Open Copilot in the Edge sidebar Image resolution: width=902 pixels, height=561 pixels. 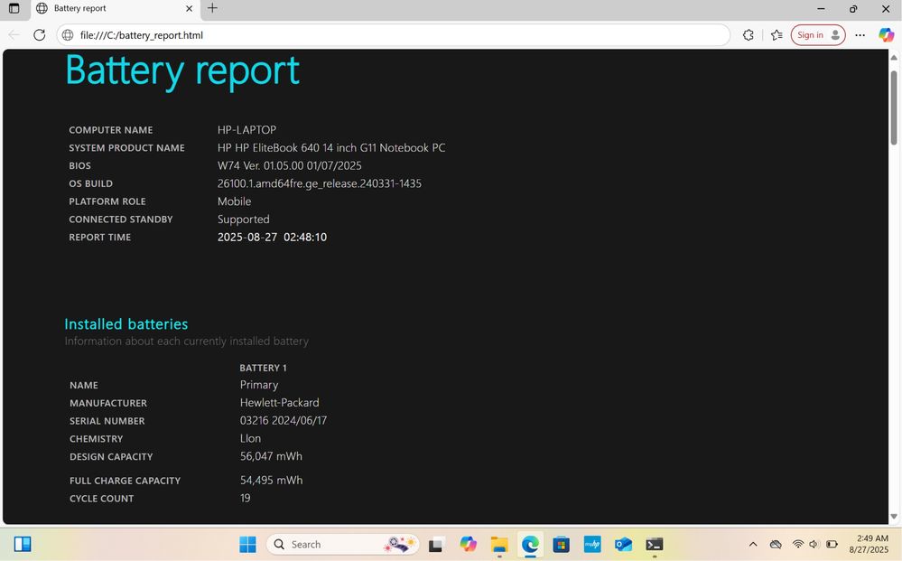point(887,35)
